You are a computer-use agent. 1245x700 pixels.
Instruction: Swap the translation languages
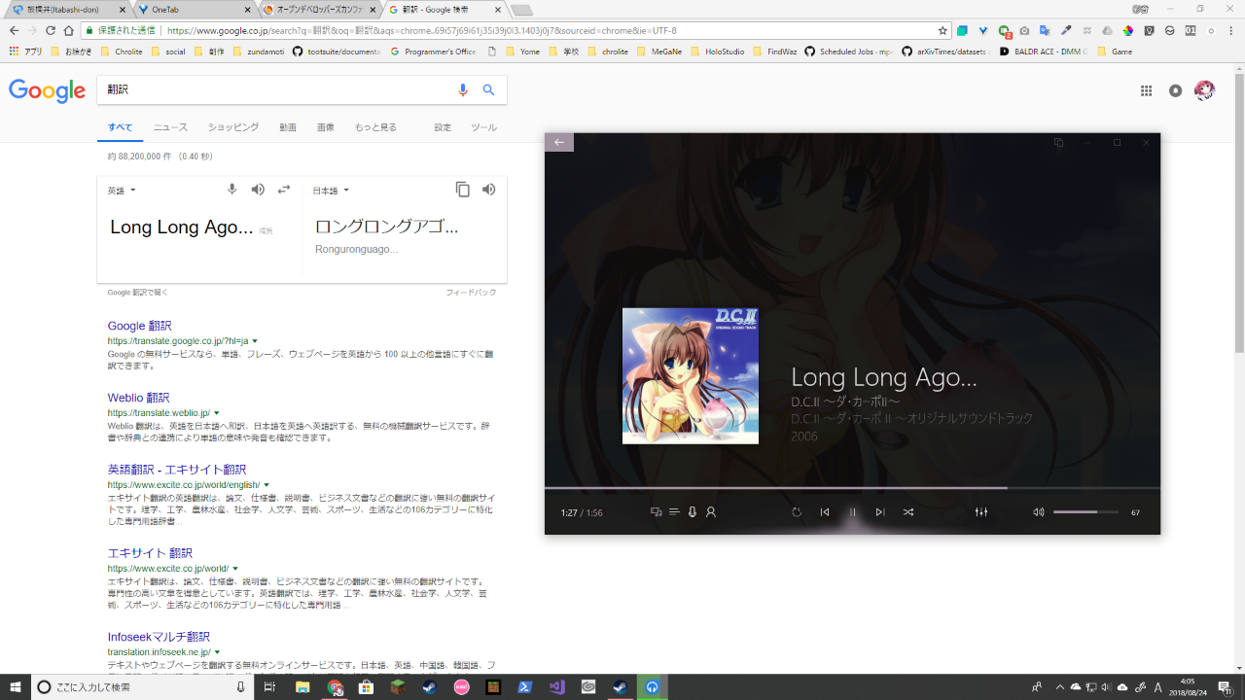click(x=284, y=190)
